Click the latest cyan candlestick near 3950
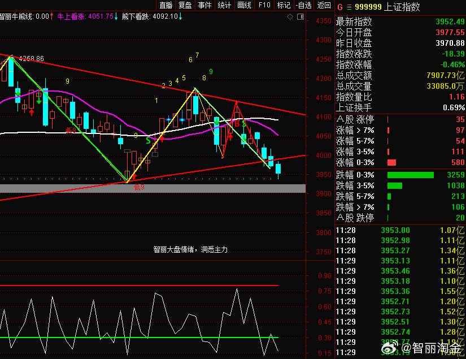Image resolution: width=466 pixels, height=359 pixels. click(x=278, y=168)
